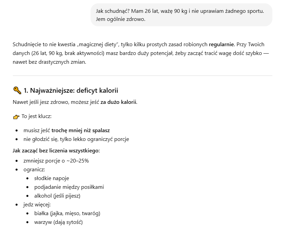Click the key emoji beside the heading
Image resolution: width=294 pixels, height=234 pixels.
pyautogui.click(x=17, y=90)
